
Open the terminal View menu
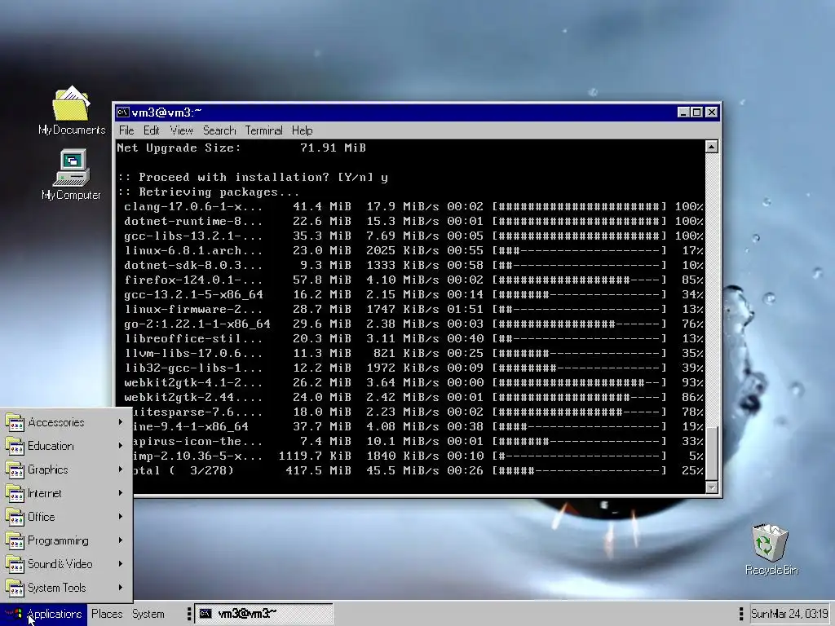[182, 130]
